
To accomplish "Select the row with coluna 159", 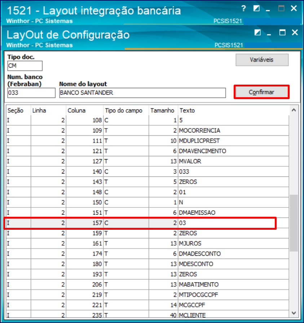I will point(147,233).
